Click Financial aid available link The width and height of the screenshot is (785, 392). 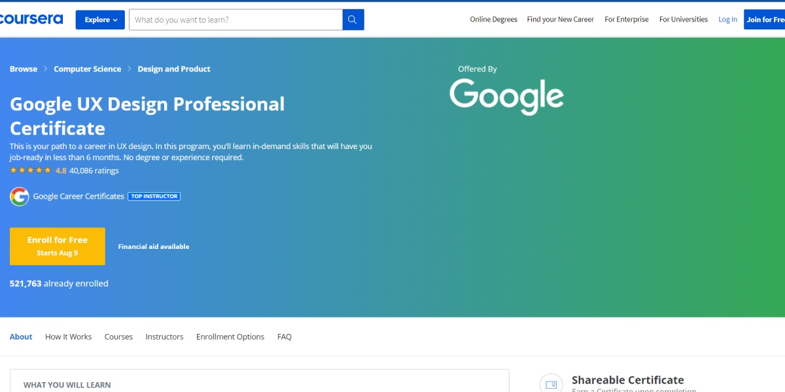pos(154,246)
